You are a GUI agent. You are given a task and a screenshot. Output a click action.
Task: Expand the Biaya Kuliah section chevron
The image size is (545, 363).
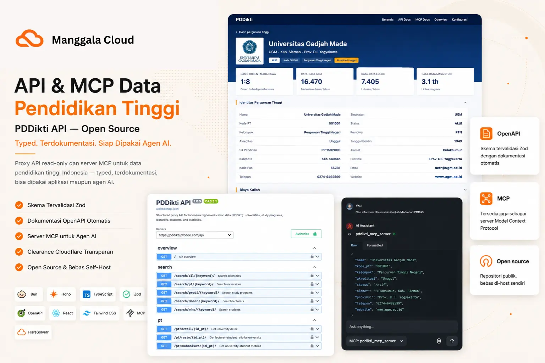click(x=465, y=190)
